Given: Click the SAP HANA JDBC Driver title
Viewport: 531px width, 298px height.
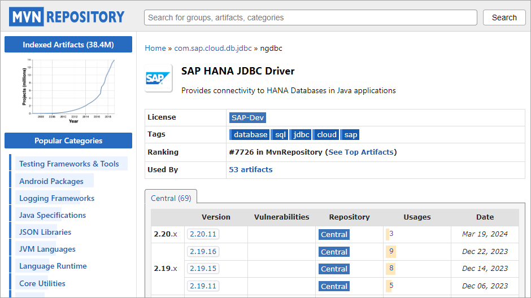Looking at the screenshot, I should [x=238, y=71].
